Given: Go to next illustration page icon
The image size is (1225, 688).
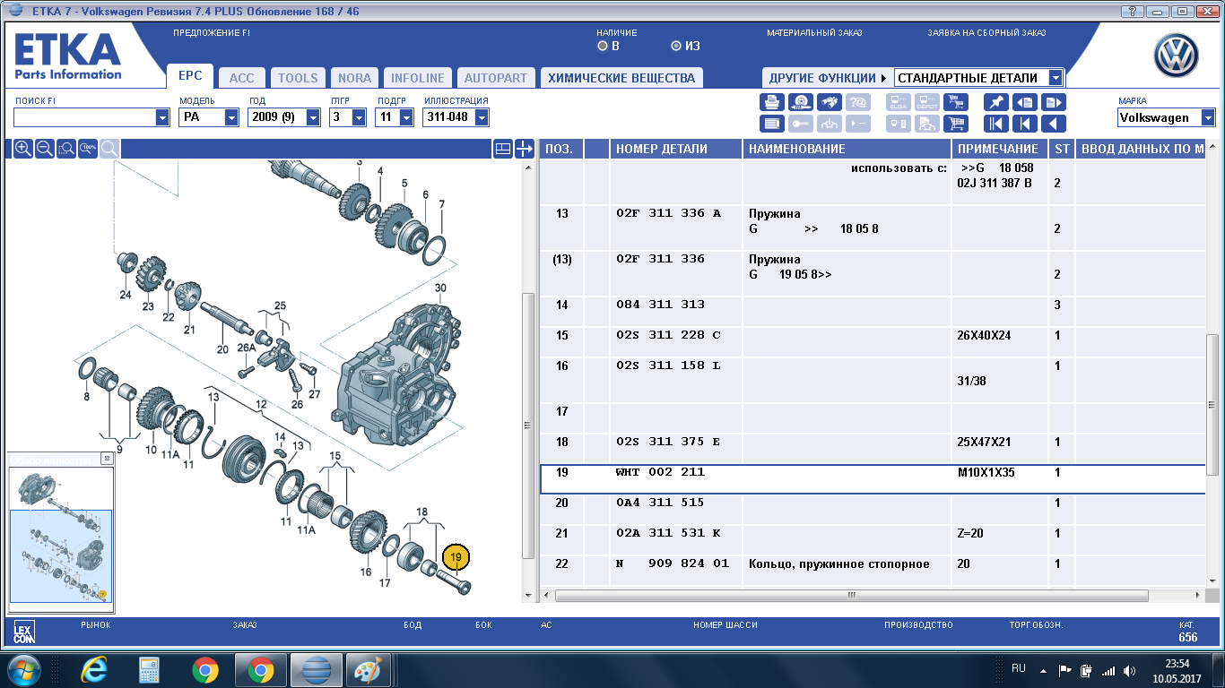Looking at the screenshot, I should (1055, 102).
